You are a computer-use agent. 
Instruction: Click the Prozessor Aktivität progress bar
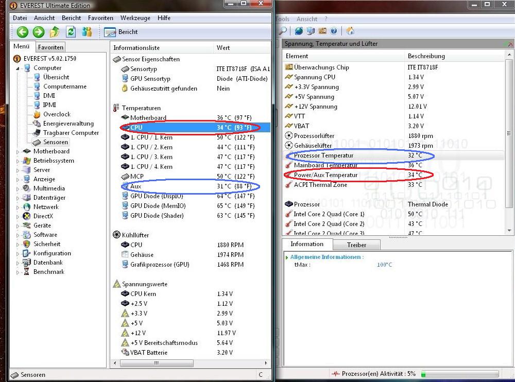460,374
